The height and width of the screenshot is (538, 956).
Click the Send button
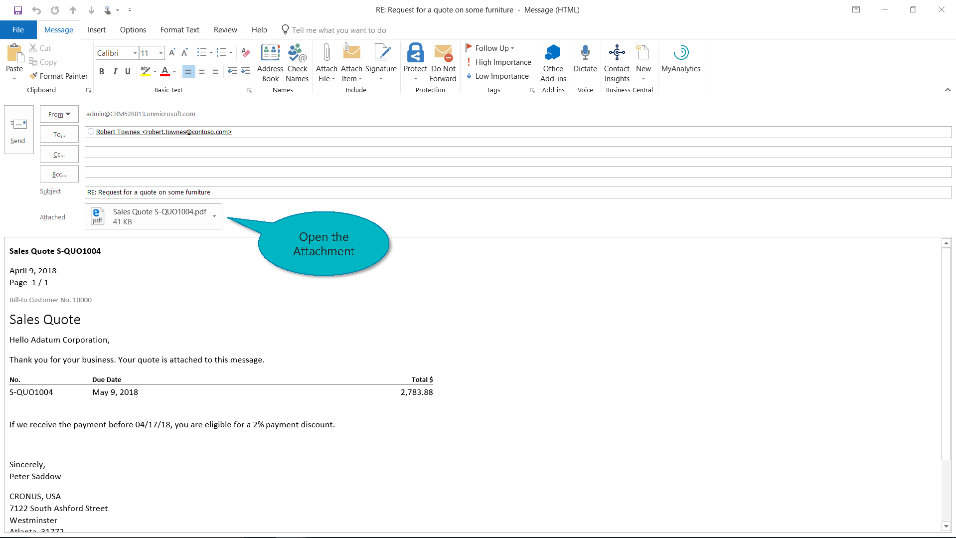click(18, 130)
